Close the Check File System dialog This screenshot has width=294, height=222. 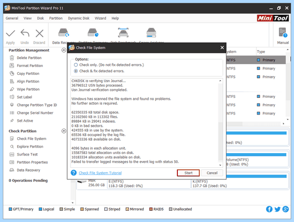[222, 48]
